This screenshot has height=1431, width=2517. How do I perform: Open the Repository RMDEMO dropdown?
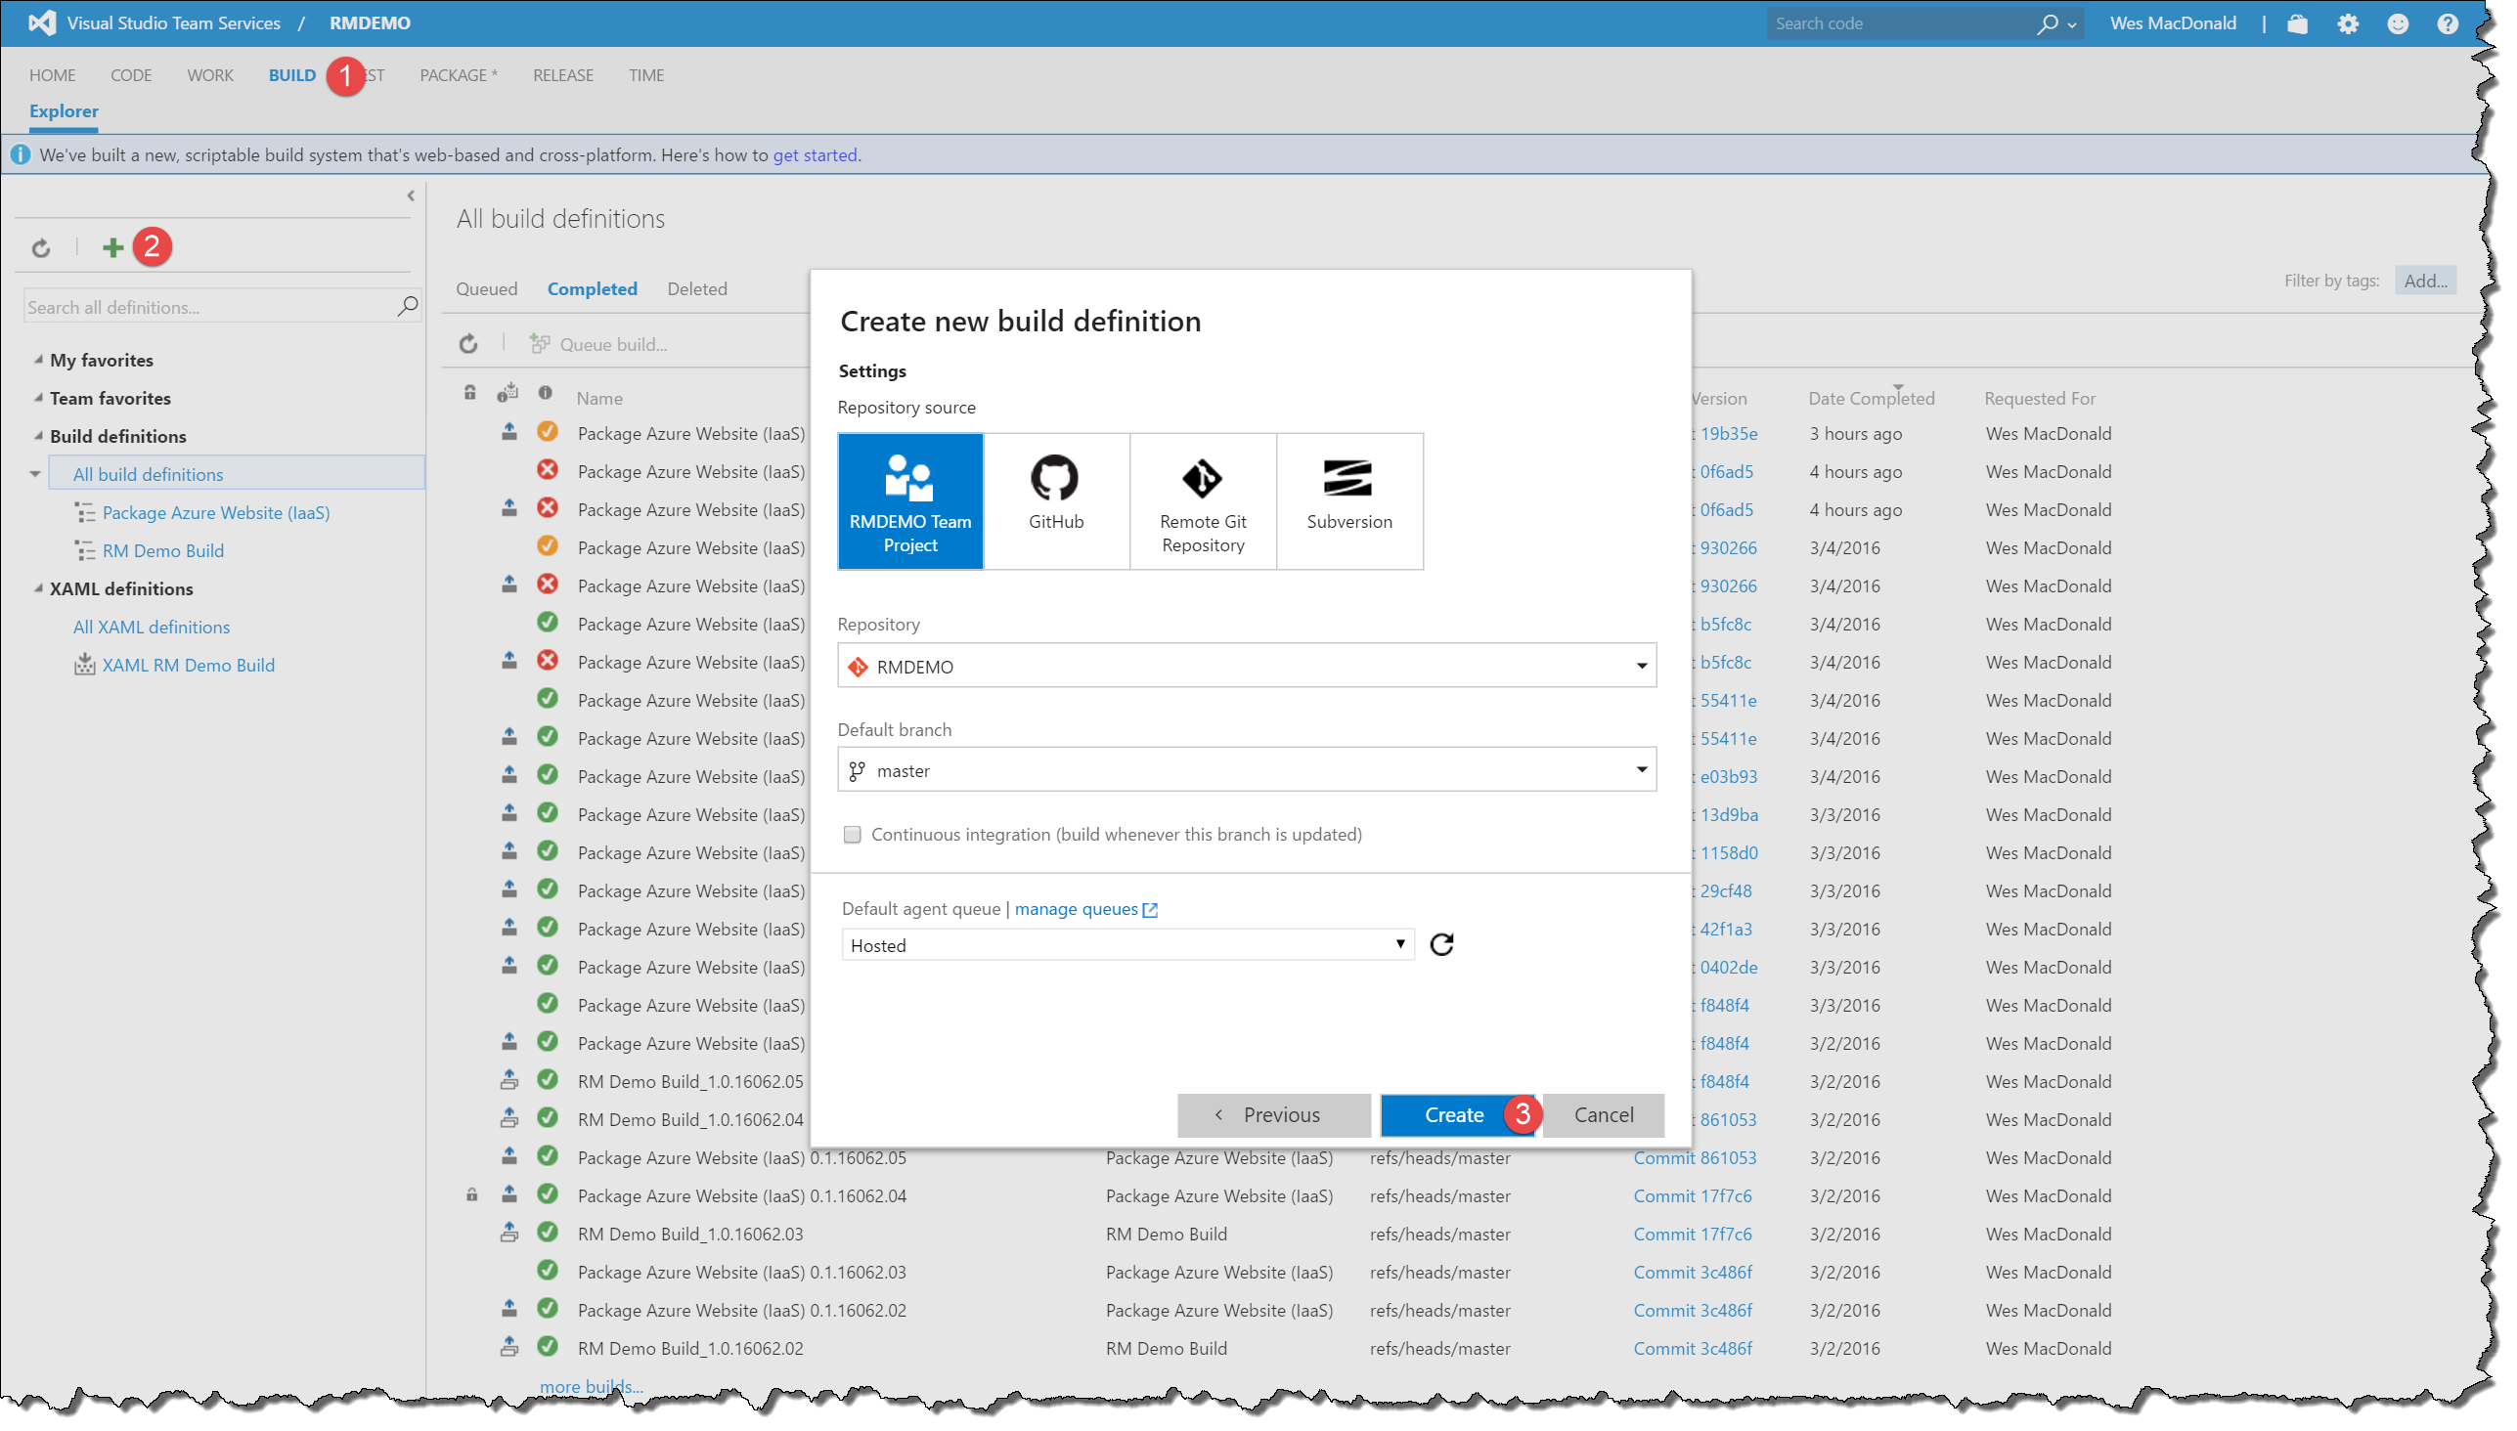[x=1246, y=667]
